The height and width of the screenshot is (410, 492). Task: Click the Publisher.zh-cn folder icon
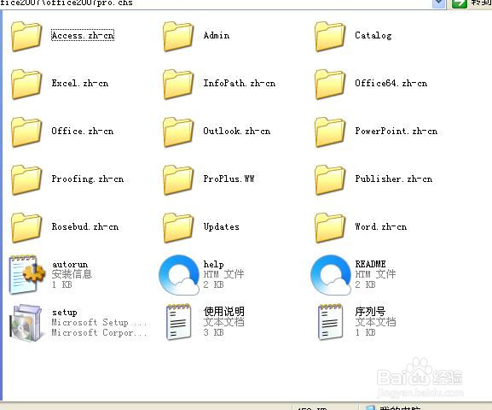tap(330, 180)
